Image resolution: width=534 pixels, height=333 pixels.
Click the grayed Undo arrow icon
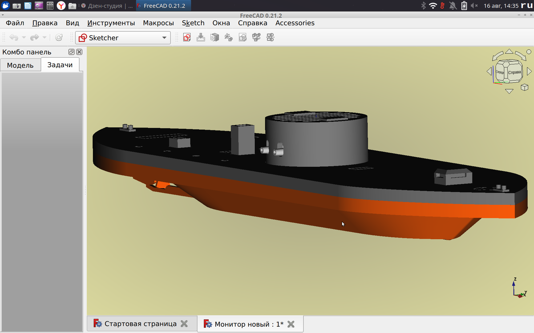tap(14, 38)
